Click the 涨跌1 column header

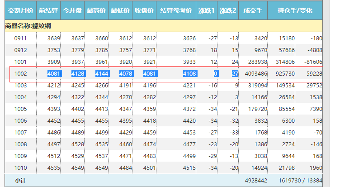207,10
